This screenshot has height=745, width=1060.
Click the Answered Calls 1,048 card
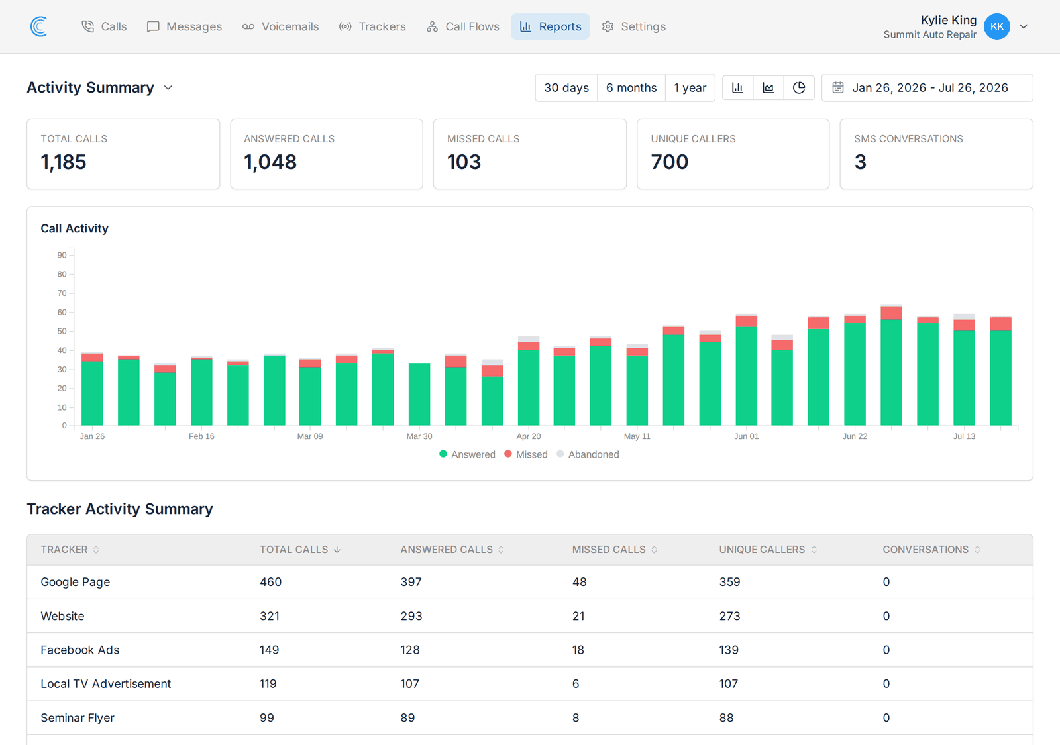[x=327, y=154]
